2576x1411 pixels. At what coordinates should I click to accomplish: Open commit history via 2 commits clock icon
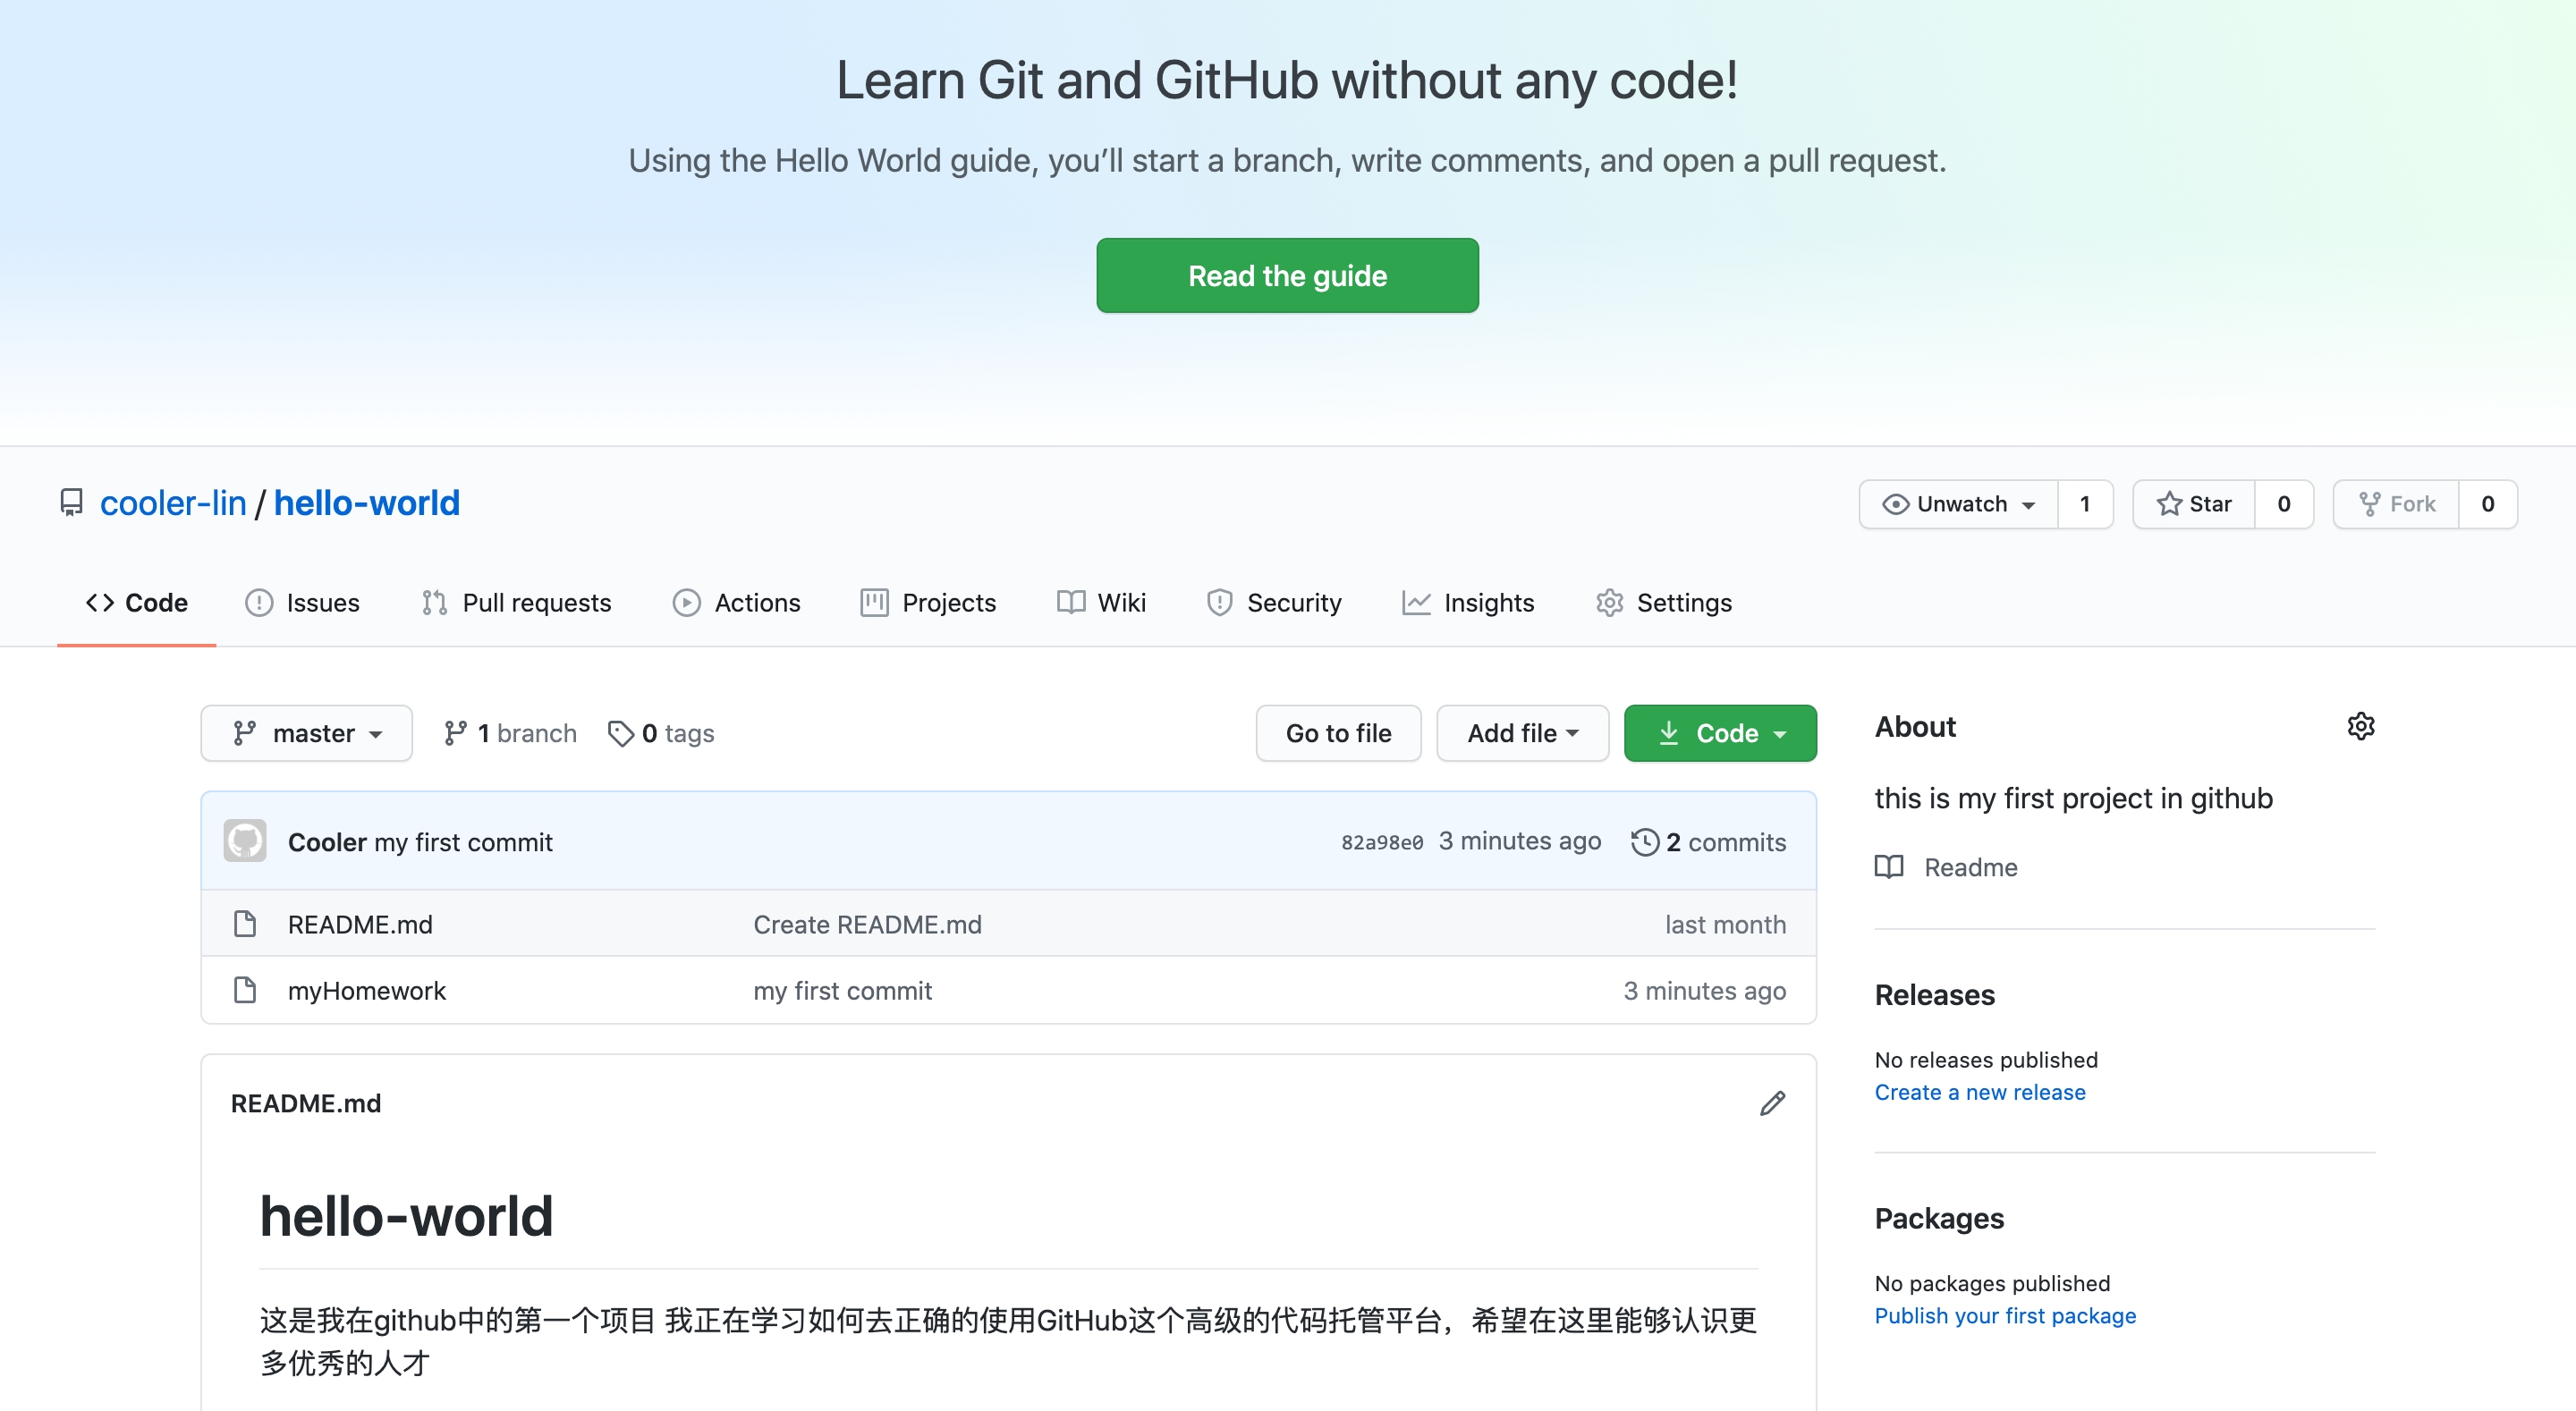(1644, 842)
